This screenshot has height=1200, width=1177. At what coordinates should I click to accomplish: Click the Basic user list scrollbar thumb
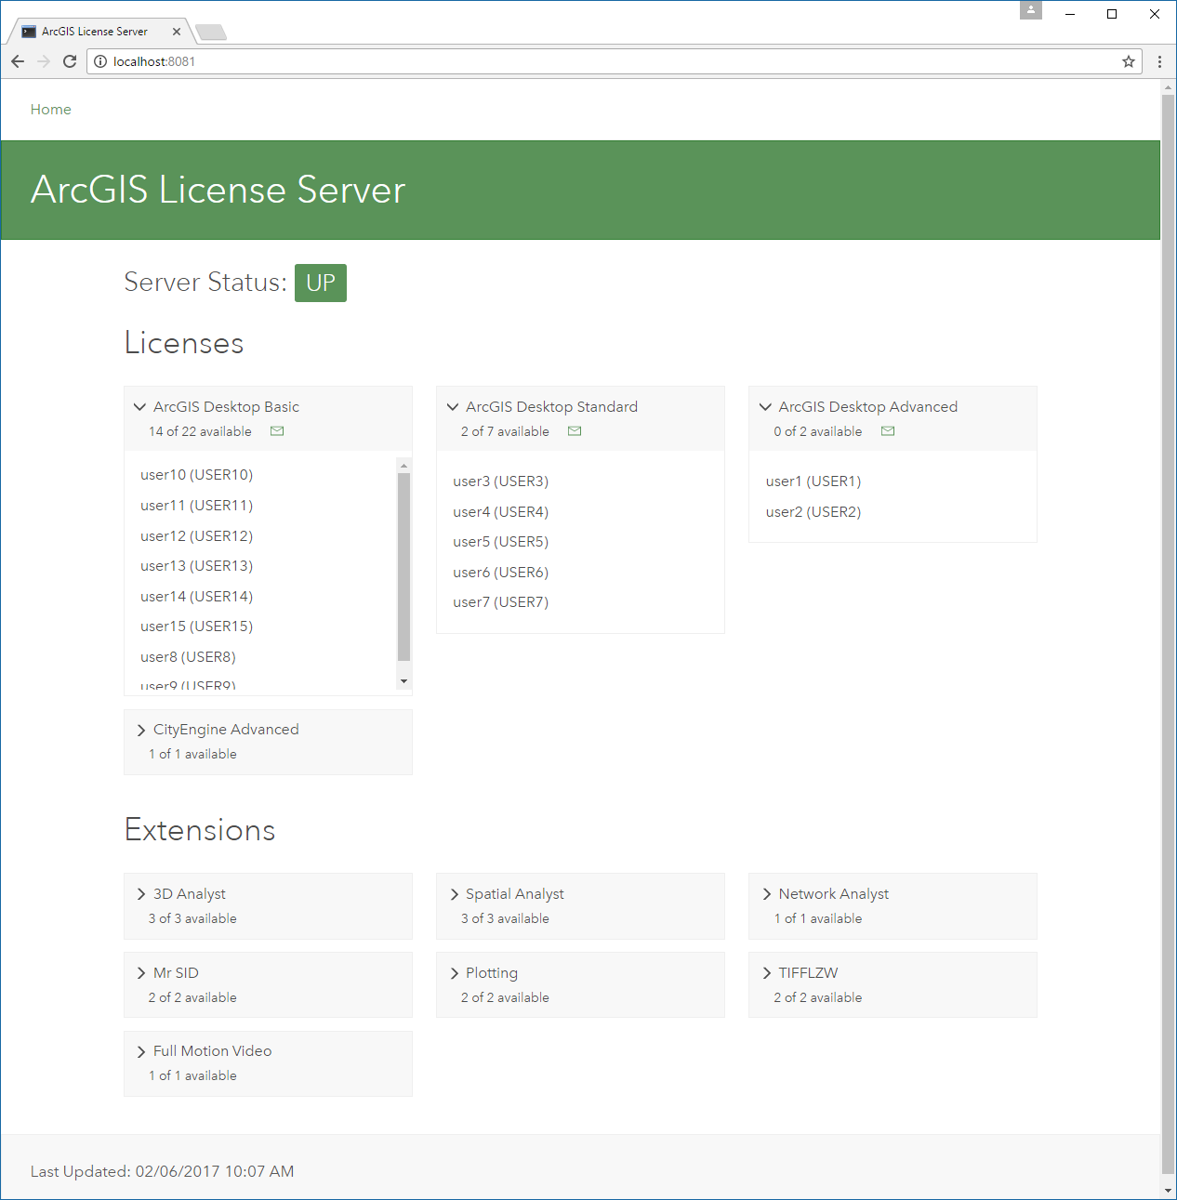[403, 567]
